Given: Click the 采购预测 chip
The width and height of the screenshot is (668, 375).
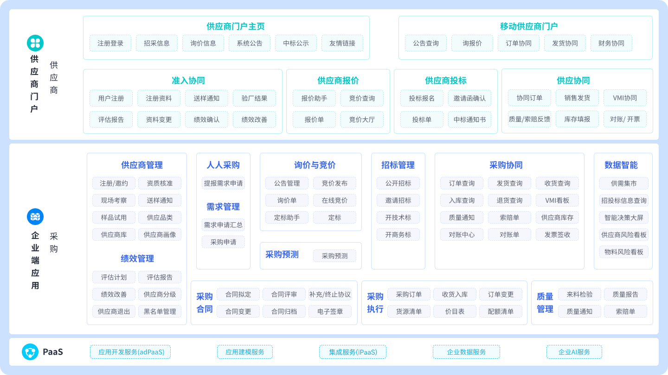Looking at the screenshot, I should click(335, 255).
